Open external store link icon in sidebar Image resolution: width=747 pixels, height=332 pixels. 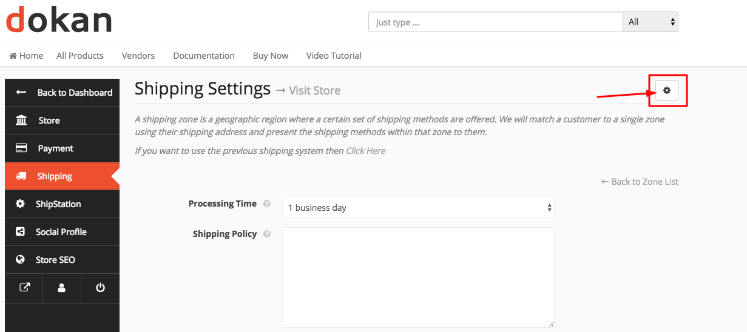pos(24,288)
